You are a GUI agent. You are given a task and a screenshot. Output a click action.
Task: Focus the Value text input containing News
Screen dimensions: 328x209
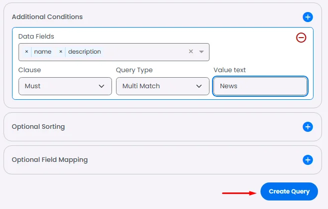(260, 86)
